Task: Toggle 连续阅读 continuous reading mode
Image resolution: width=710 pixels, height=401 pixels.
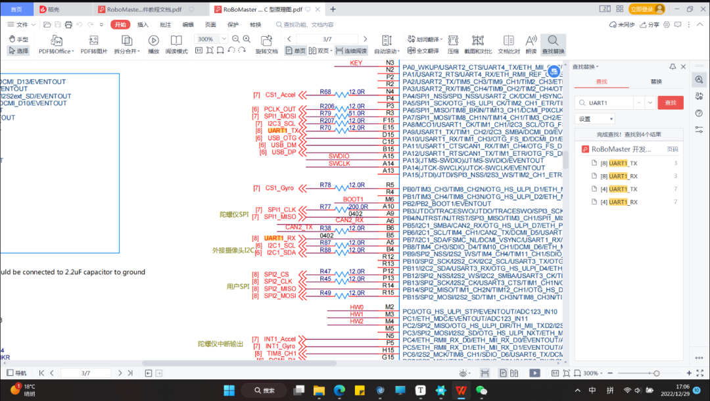Action: click(x=351, y=51)
